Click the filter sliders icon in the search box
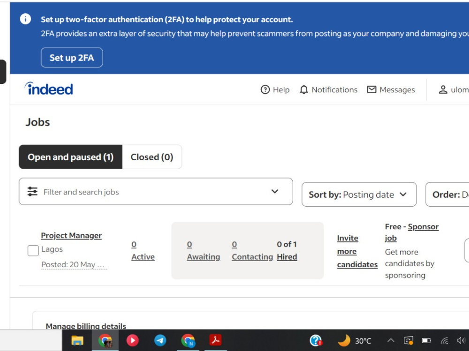This screenshot has width=469, height=351. 32,191
